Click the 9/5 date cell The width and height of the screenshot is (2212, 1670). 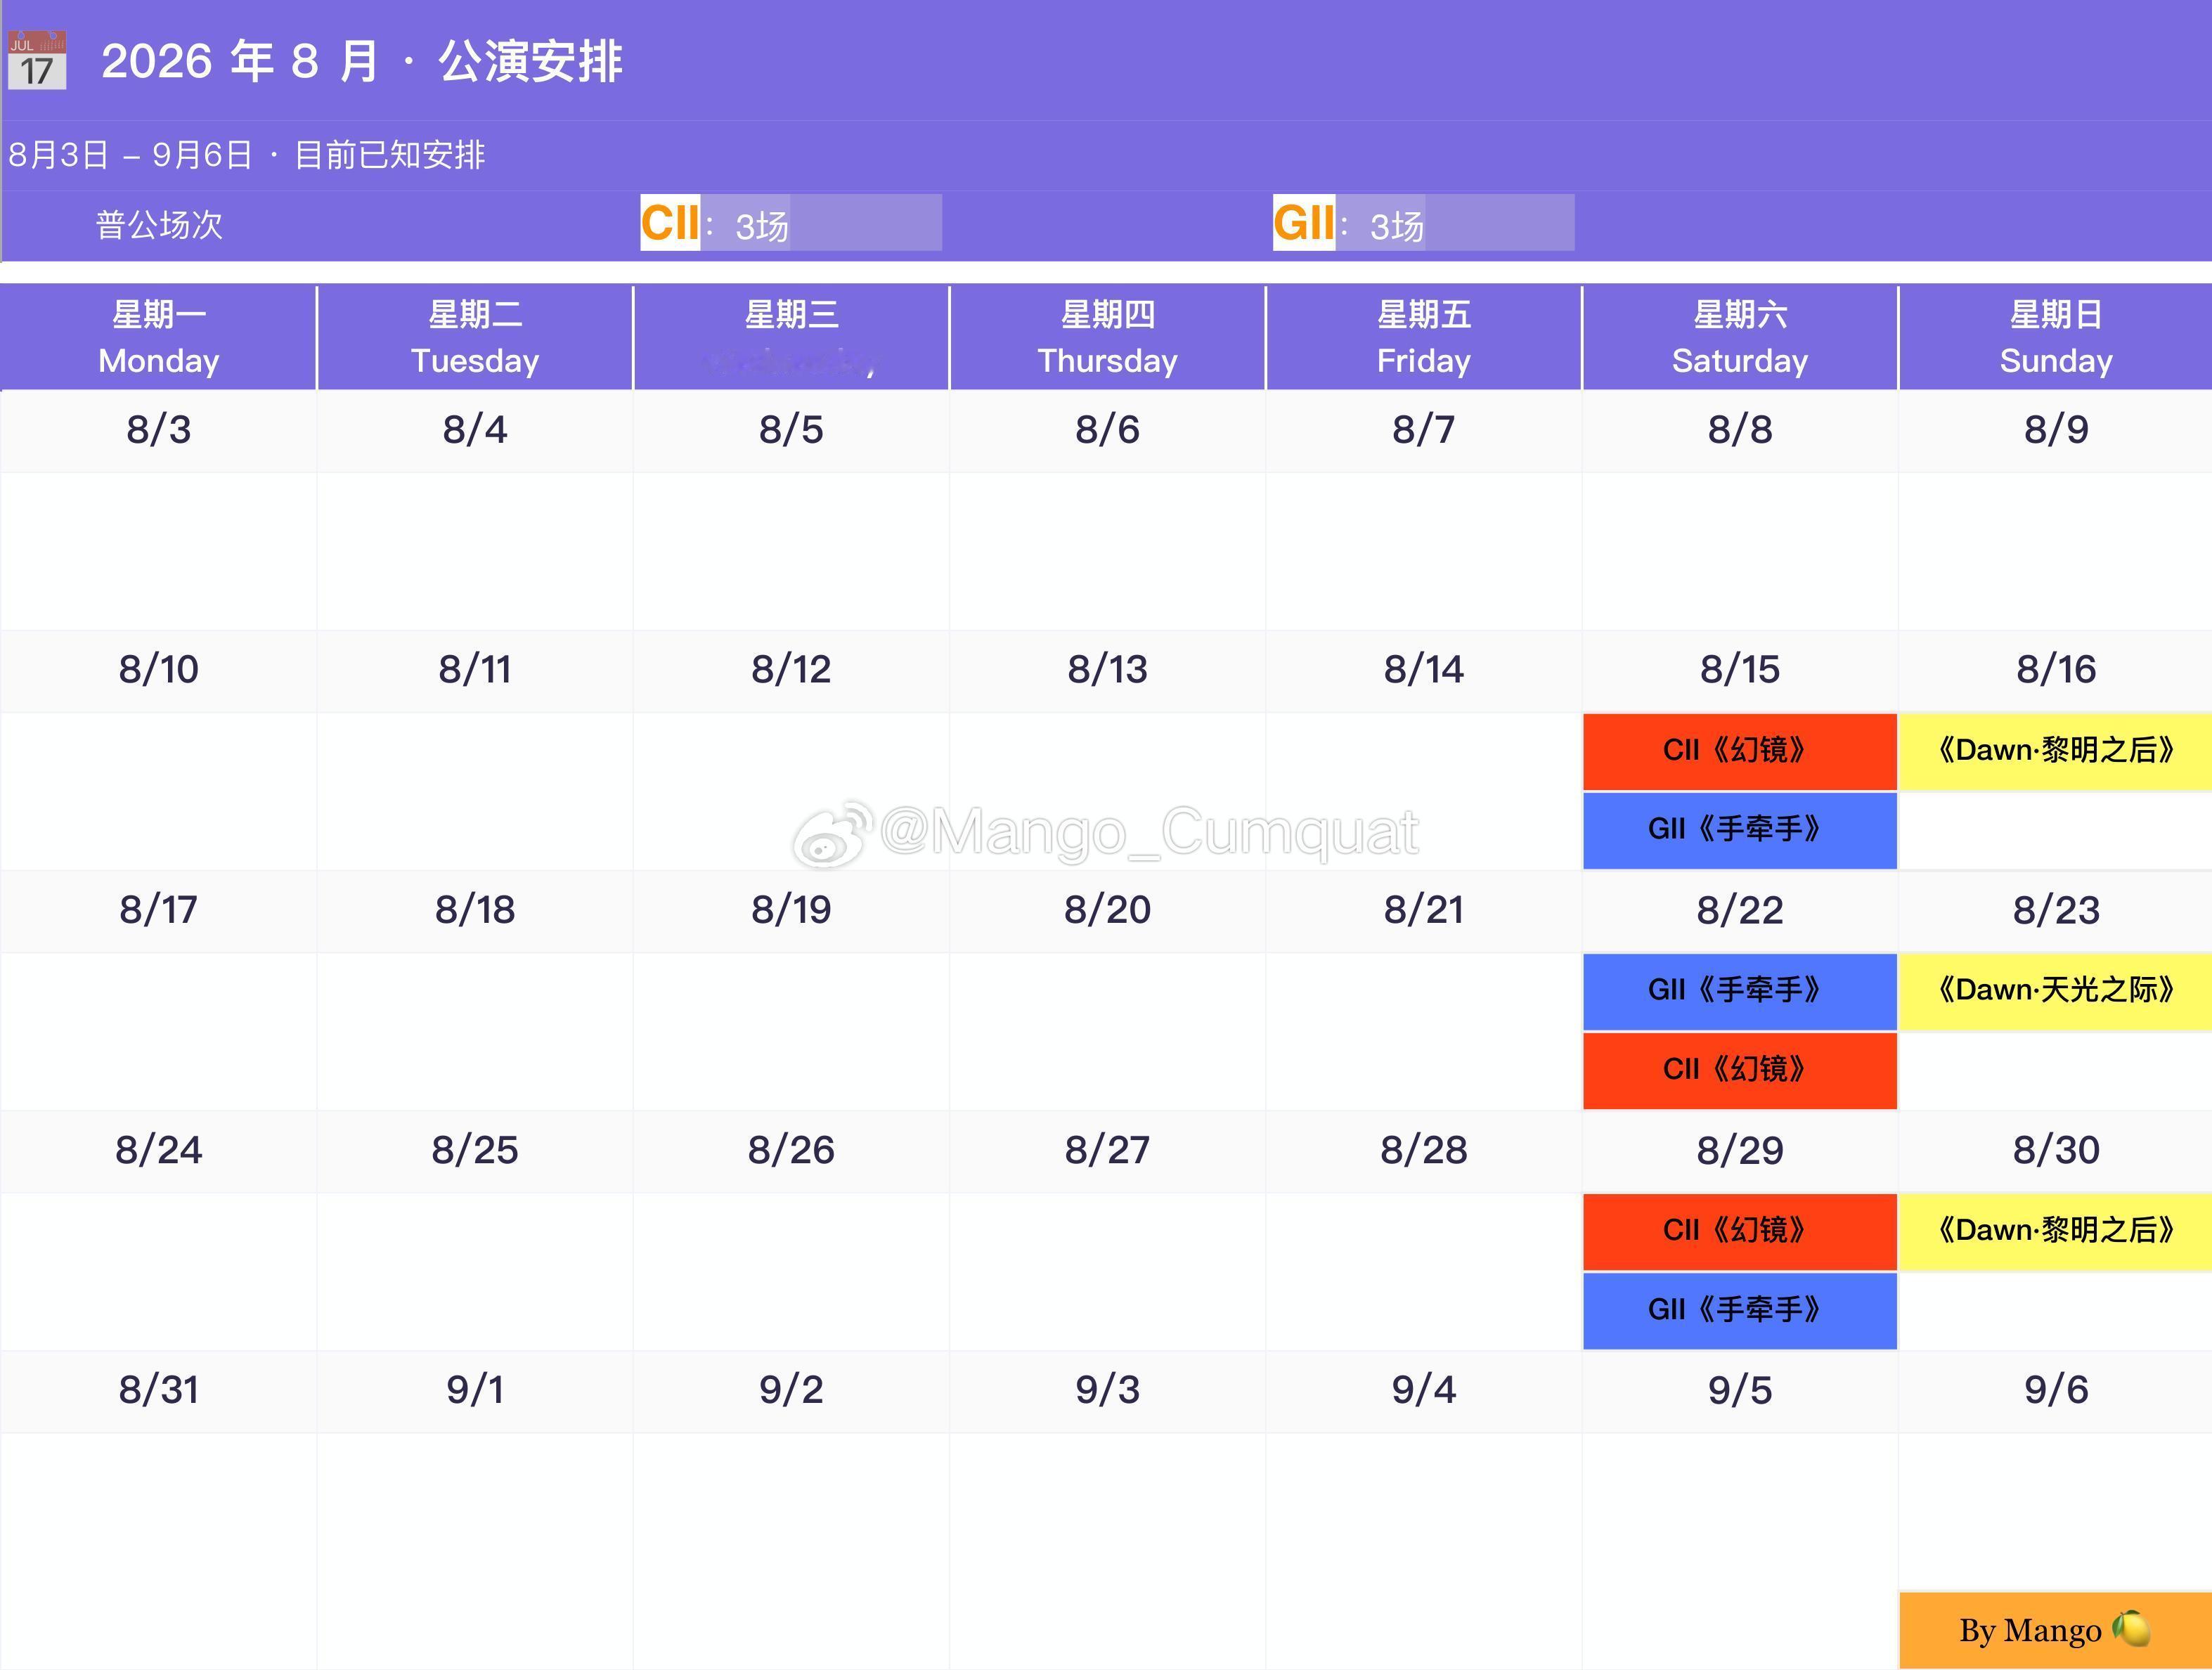coord(1740,1391)
